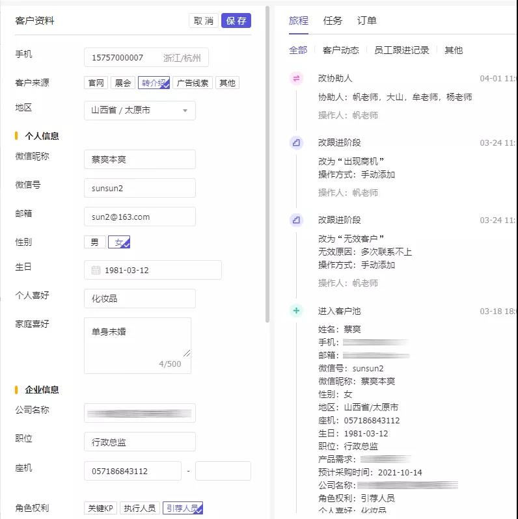Expand the 地区 dropdown arrow
Screen dimensions: 518x519
[x=185, y=111]
